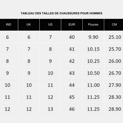Select EUR size 46 cell
This screenshot has height=123, width=123.
(72, 109)
